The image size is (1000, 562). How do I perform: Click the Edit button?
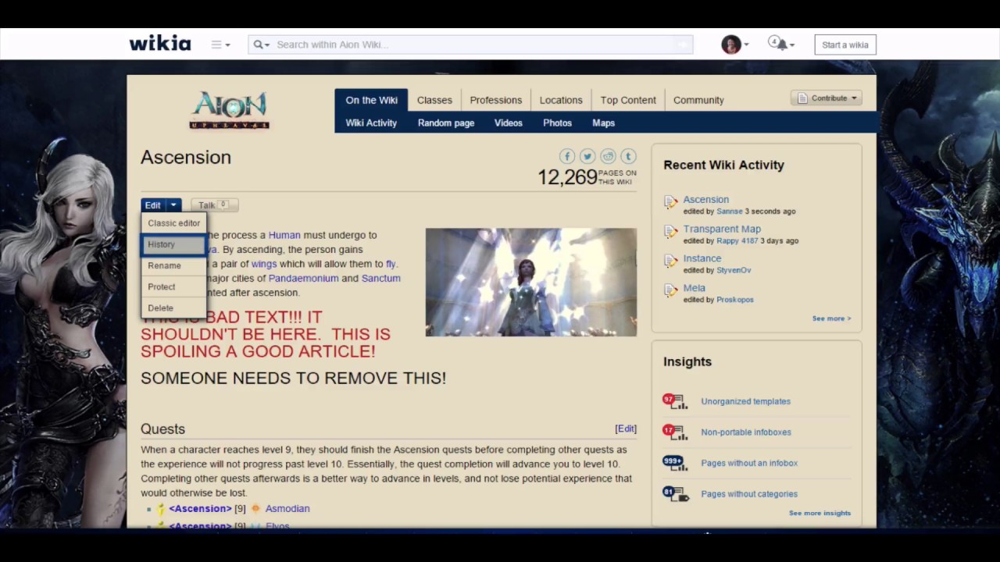coord(152,205)
